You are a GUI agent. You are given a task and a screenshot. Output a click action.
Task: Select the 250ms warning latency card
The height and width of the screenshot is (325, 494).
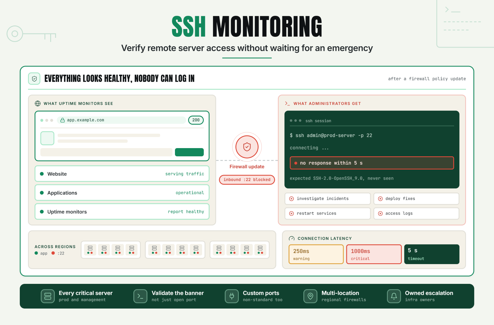tap(316, 254)
